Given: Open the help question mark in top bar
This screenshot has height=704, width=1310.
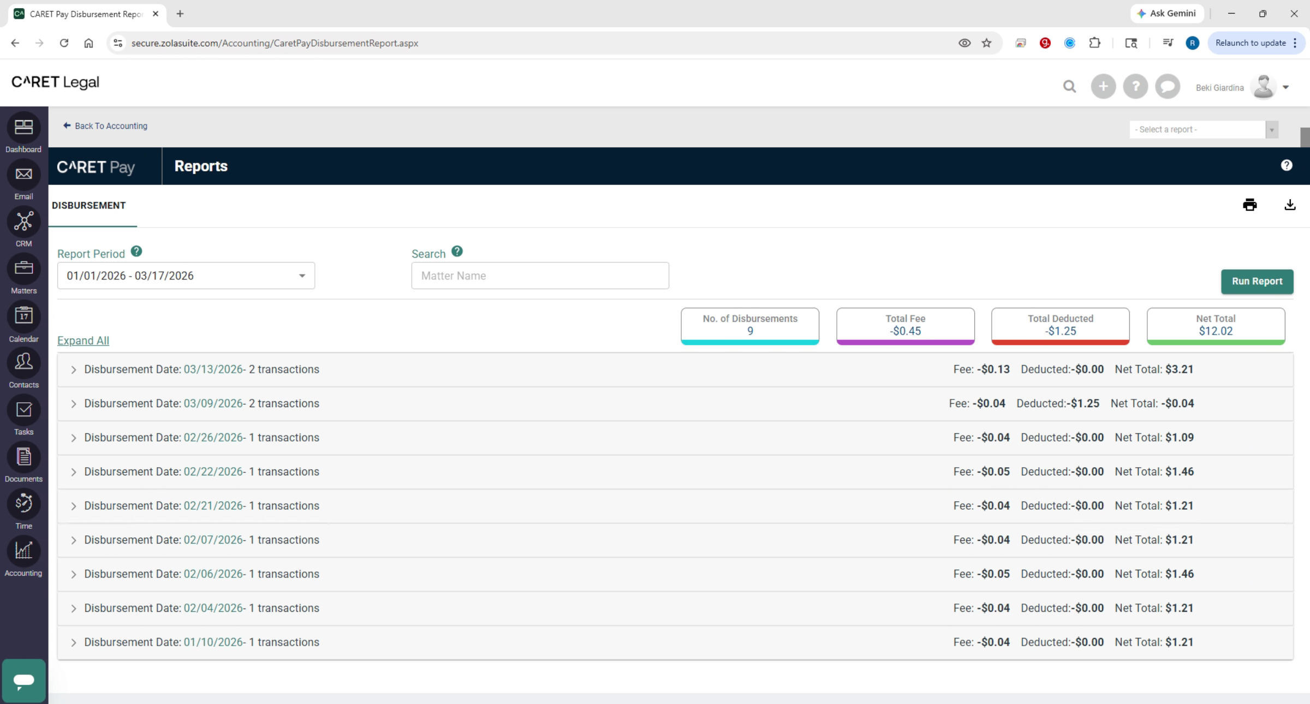Looking at the screenshot, I should click(1135, 87).
